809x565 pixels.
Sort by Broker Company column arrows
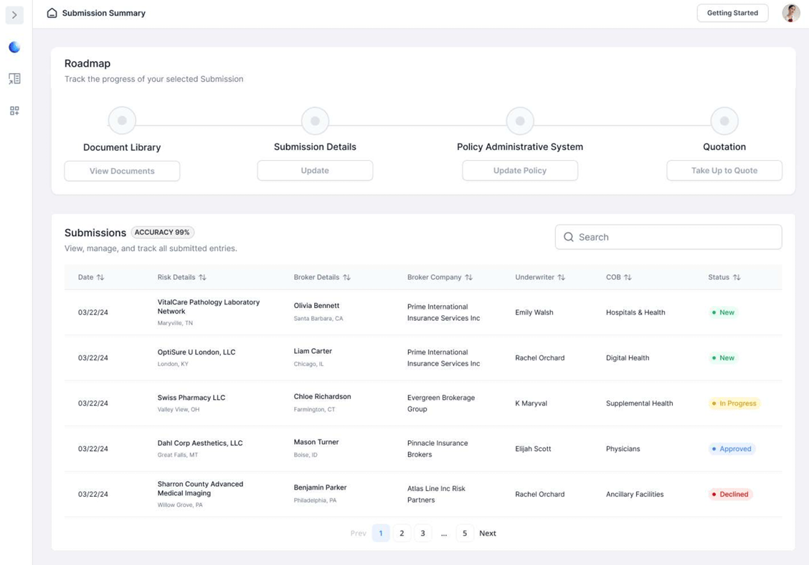[468, 277]
